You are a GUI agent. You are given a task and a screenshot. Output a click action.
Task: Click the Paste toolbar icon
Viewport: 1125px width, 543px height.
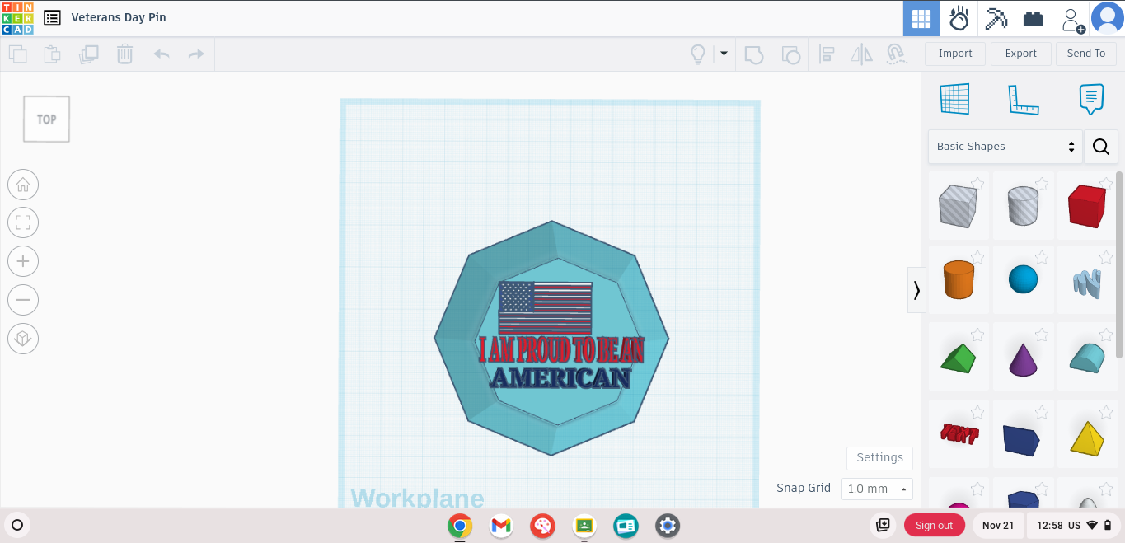point(53,54)
